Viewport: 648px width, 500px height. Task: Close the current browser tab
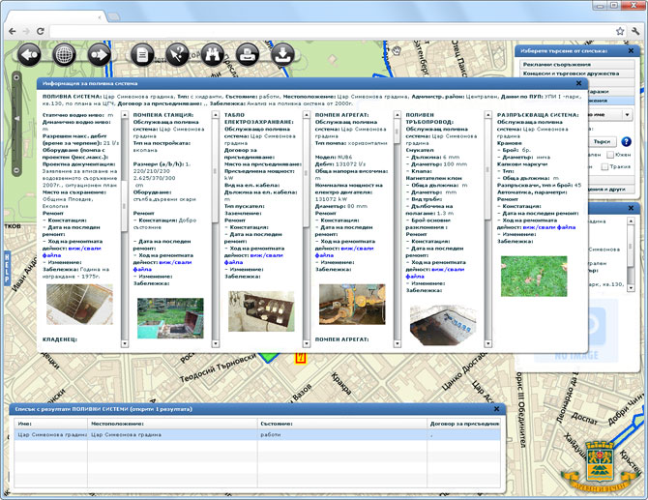coord(100,17)
